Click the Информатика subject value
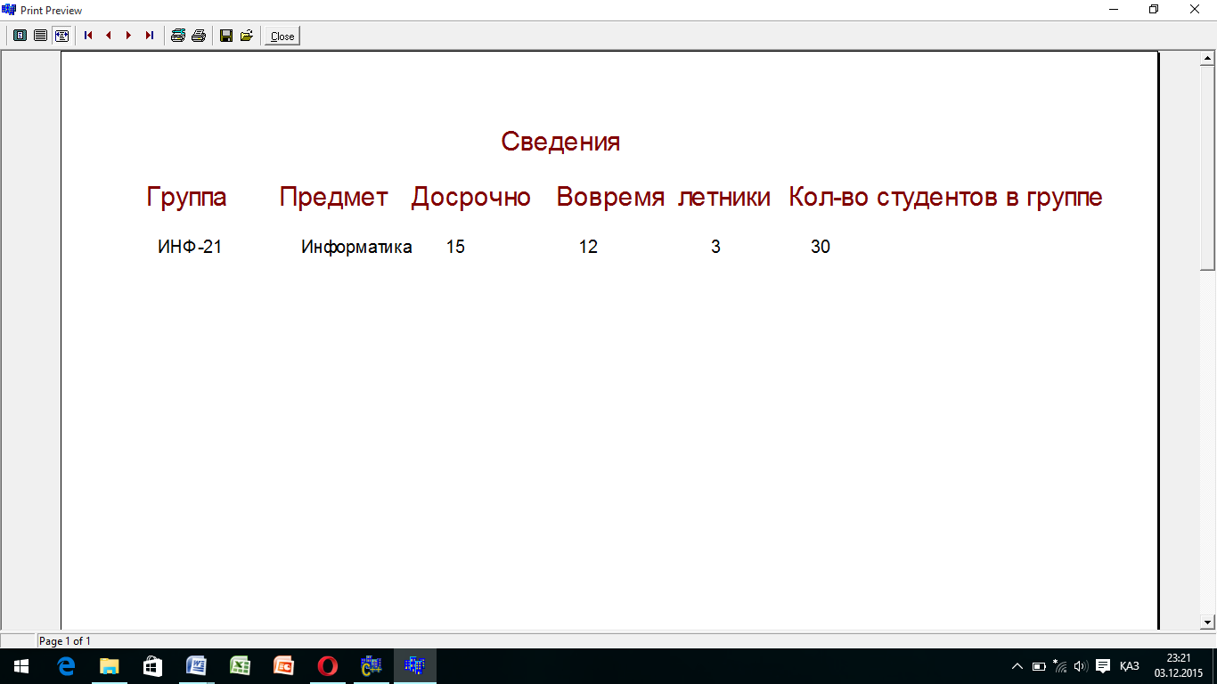This screenshot has width=1217, height=684. [356, 247]
